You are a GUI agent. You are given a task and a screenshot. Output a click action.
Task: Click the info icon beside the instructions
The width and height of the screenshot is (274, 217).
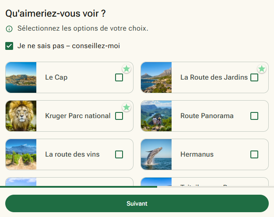9,29
